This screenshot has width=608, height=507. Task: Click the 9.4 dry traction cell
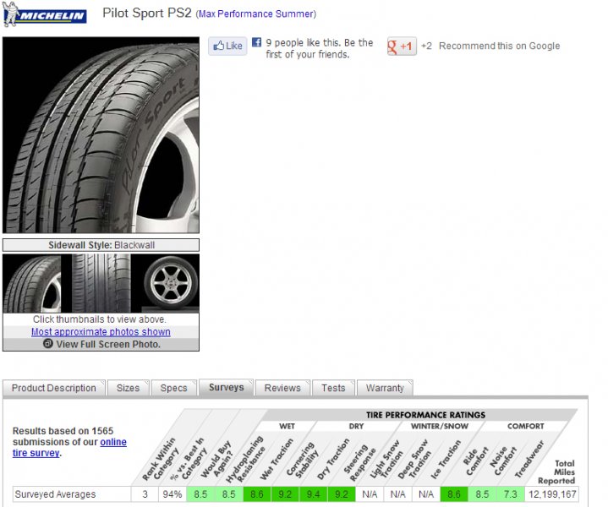point(314,494)
